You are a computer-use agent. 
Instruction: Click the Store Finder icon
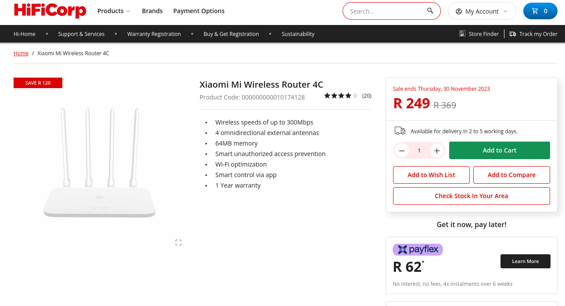tap(462, 34)
